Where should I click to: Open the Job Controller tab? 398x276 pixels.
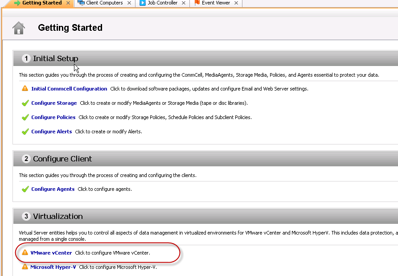[162, 3]
